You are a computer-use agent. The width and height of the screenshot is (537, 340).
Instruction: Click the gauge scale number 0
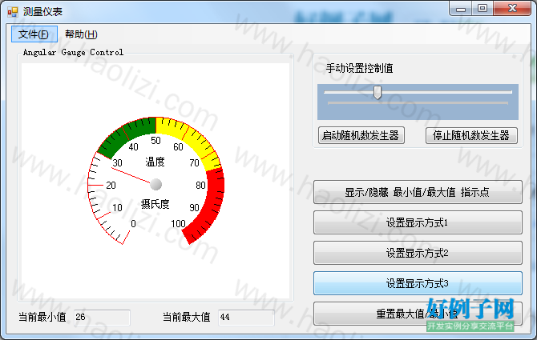click(133, 224)
